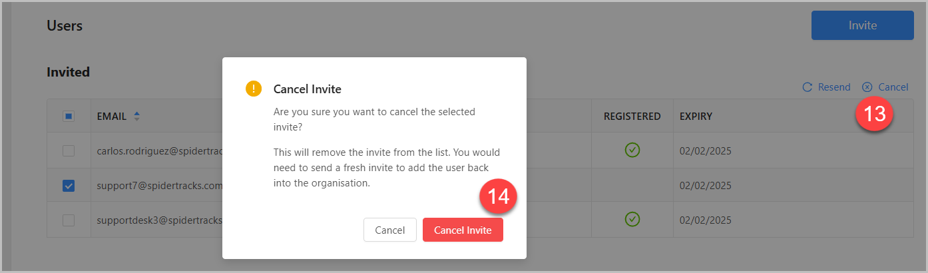Click the red number 14 marker
Viewport: 928px width, 273px height.
click(x=499, y=196)
